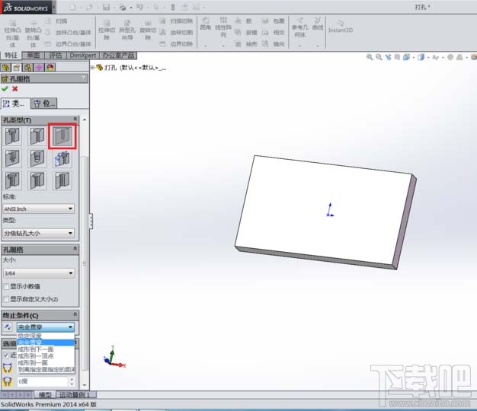Collapse the 孔类型(T) section
Viewport: 477px width, 411px height.
75,119
